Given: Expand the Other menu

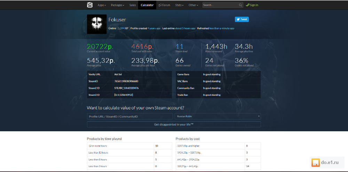Looking at the screenshot, I should 193,5.
